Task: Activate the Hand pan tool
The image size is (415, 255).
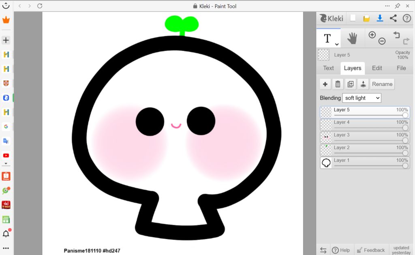Action: click(352, 39)
